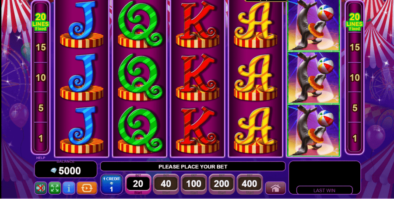Toggle fullscreen with green arrows icon

[x=55, y=188]
